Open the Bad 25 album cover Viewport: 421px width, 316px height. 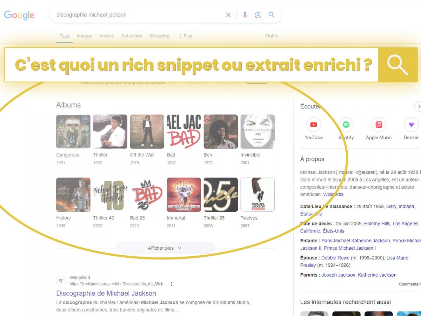click(x=147, y=195)
